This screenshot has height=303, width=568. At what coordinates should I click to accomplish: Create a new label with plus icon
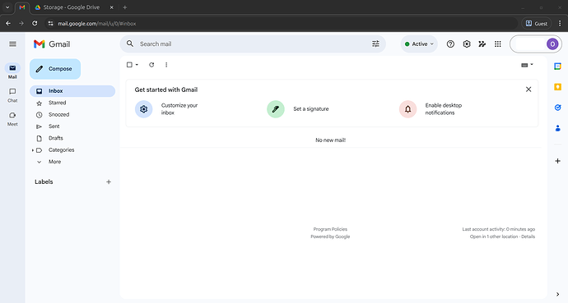coord(109,182)
